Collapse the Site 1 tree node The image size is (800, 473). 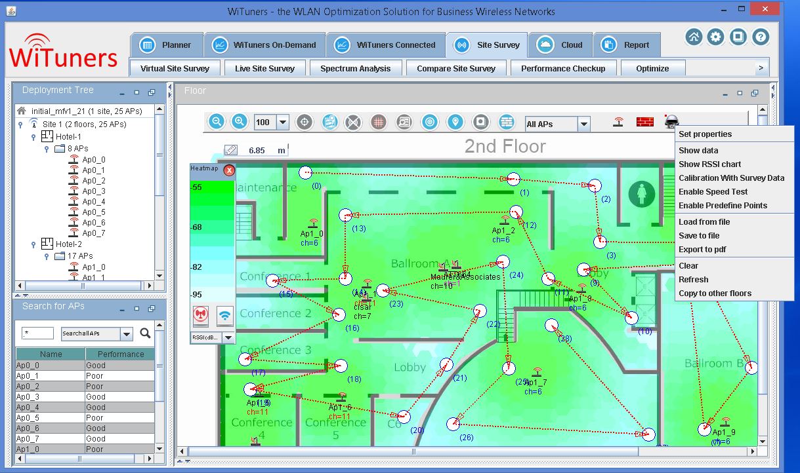[20, 124]
